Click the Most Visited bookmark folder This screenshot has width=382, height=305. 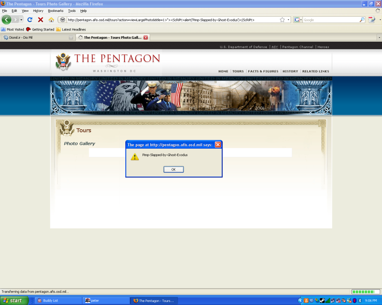[x=13, y=29]
